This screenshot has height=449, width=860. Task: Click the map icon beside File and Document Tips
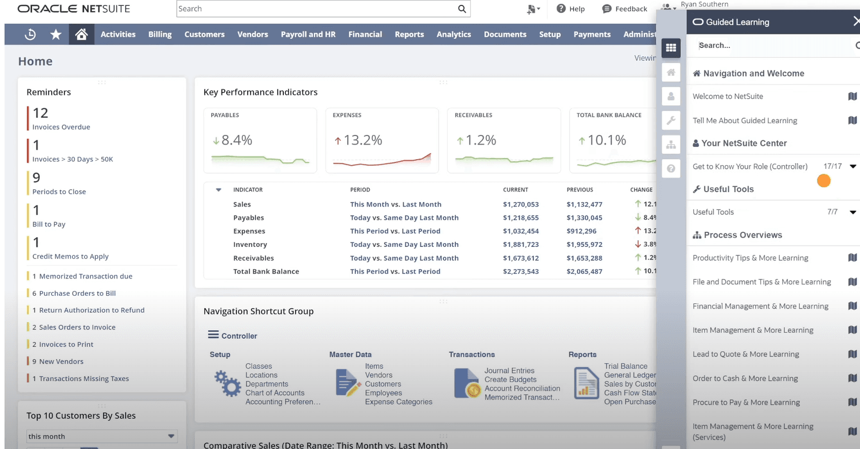click(x=852, y=282)
